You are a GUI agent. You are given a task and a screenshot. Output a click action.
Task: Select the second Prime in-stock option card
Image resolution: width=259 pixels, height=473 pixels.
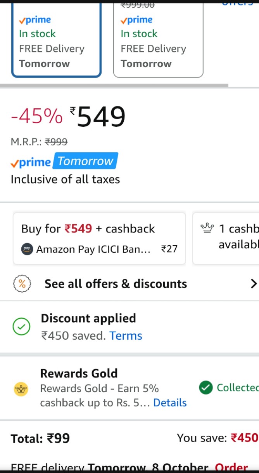[x=158, y=41]
